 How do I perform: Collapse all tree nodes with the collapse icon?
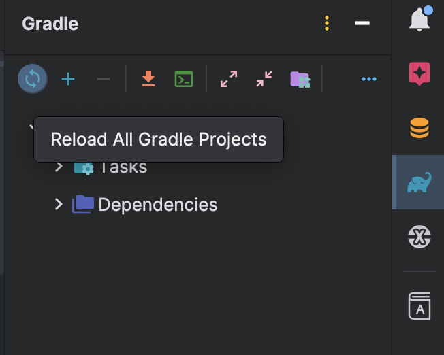[x=264, y=79]
